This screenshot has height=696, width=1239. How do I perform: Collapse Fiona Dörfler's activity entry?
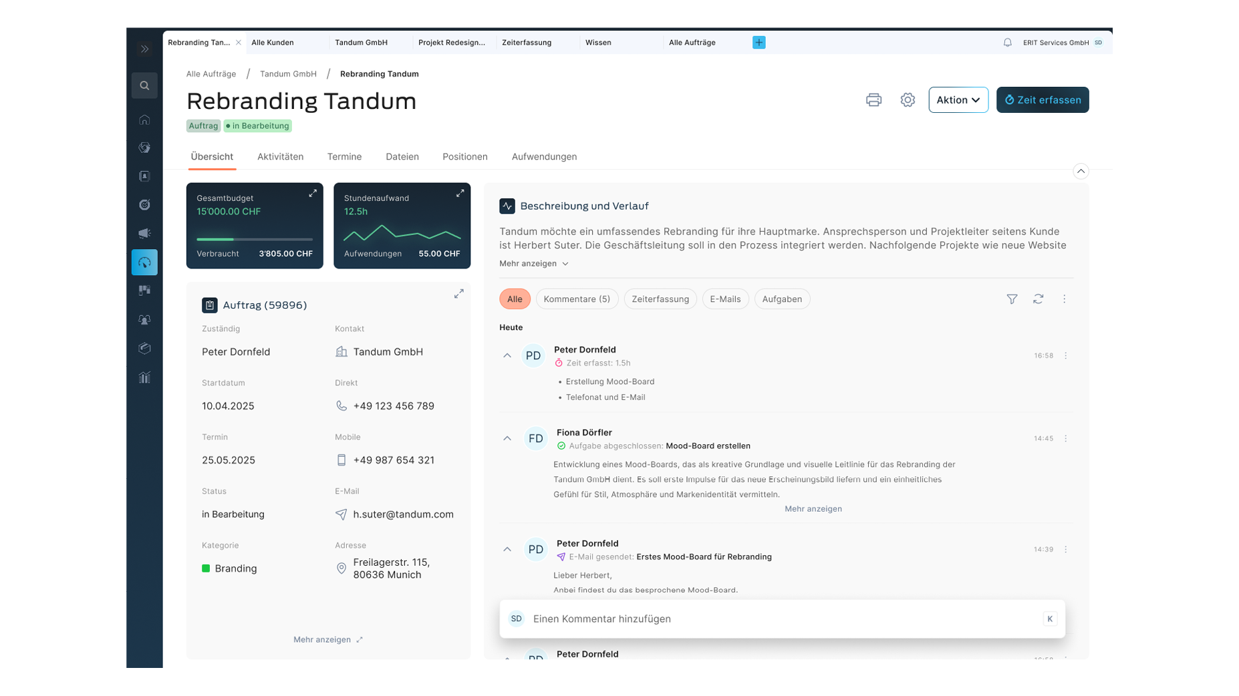coord(507,439)
